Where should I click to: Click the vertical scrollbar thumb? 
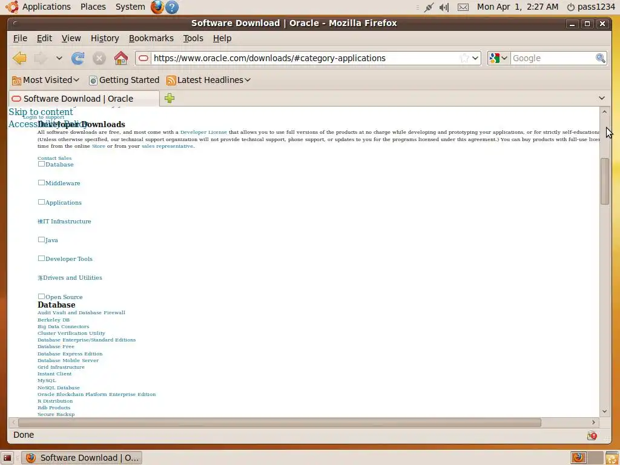(x=605, y=181)
